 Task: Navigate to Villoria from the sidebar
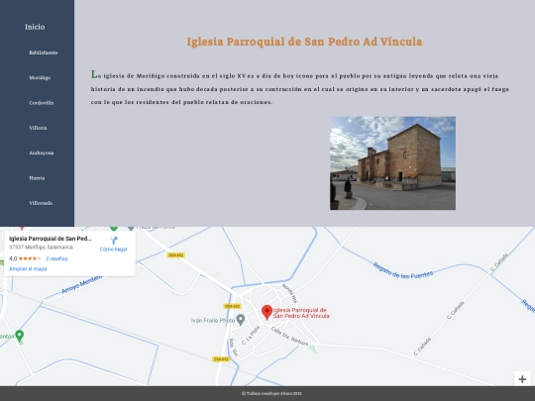38,128
